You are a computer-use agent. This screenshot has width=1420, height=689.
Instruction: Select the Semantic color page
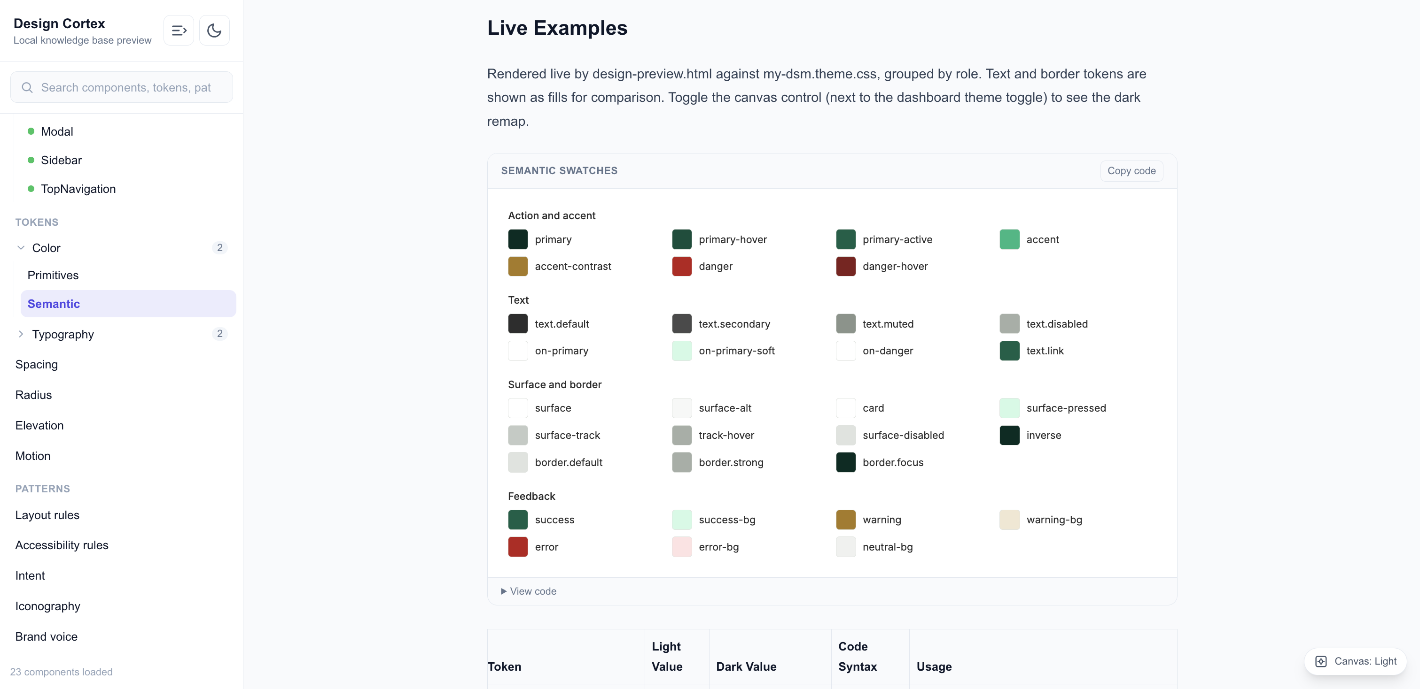click(128, 304)
